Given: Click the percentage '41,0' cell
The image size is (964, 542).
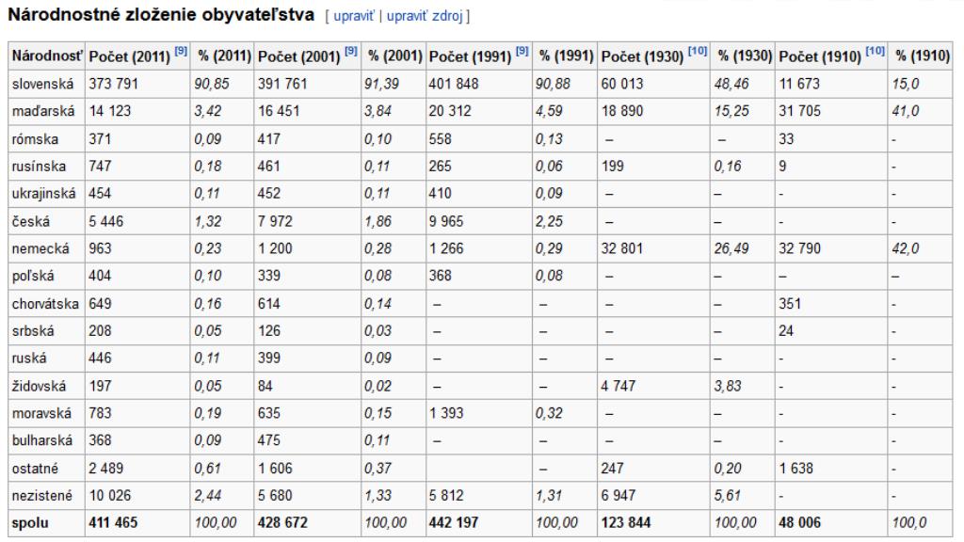Looking at the screenshot, I should [907, 111].
